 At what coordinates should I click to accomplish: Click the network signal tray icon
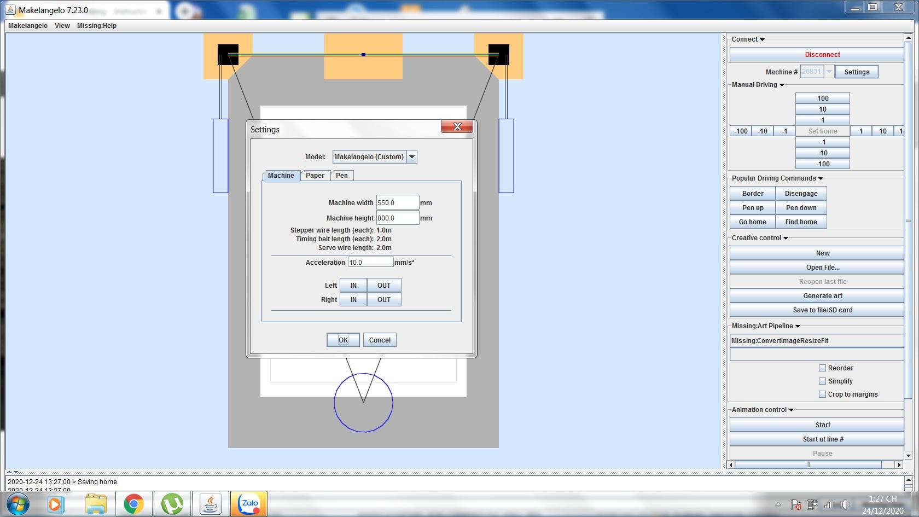[829, 504]
